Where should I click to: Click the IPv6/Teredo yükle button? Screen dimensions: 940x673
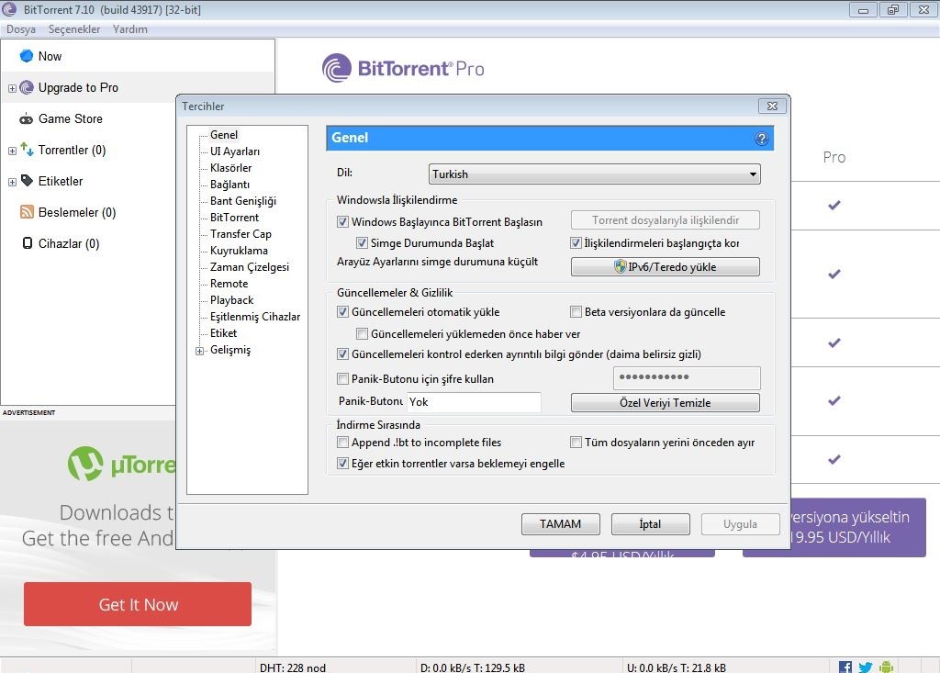[x=666, y=267]
